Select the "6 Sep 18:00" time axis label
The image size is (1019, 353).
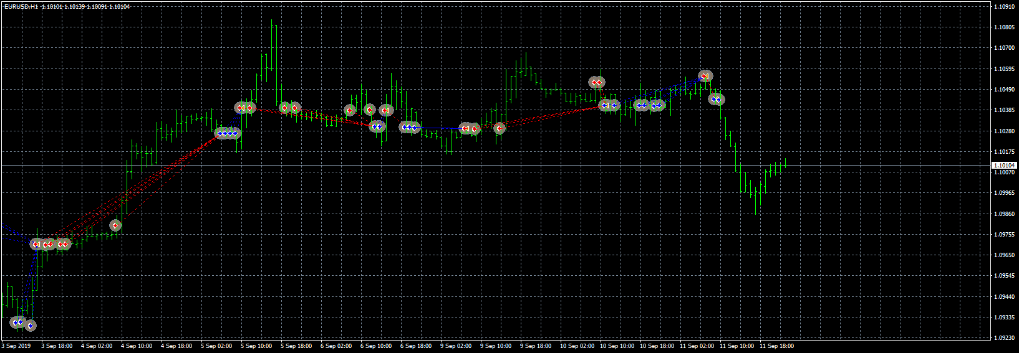[x=416, y=346]
